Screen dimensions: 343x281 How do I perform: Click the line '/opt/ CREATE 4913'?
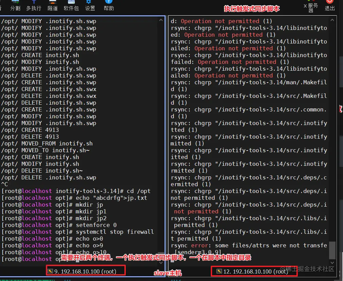pyautogui.click(x=30, y=130)
